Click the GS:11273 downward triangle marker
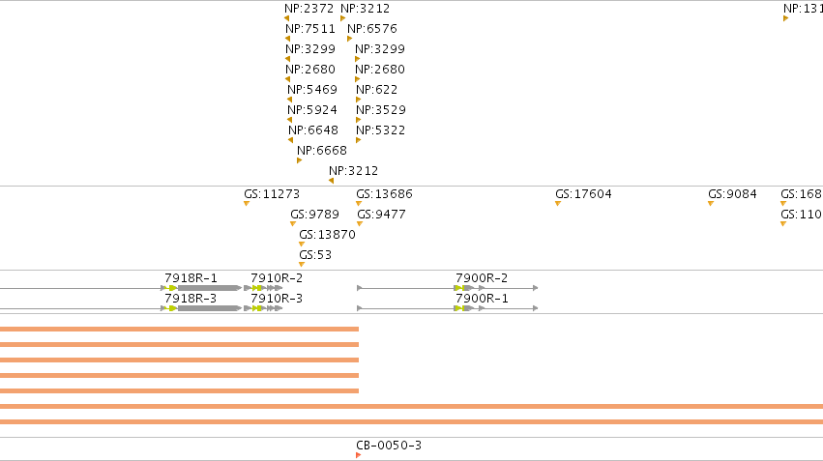The image size is (823, 461). click(247, 204)
